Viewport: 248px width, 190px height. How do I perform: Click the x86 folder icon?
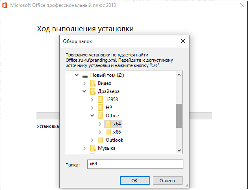click(x=108, y=132)
